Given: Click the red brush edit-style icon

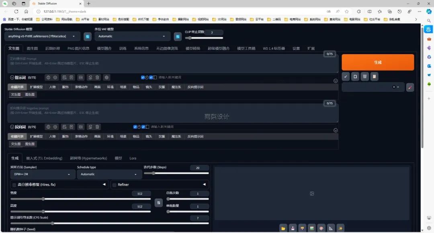Looking at the screenshot, I should click(410, 87).
